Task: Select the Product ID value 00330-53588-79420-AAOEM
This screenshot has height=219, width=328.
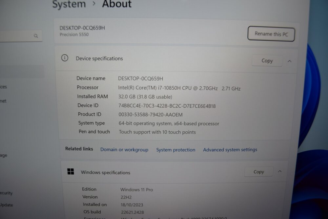Action: coord(151,115)
